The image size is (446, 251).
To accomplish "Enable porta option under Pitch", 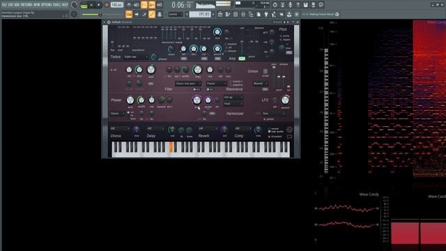I will coord(284,36).
